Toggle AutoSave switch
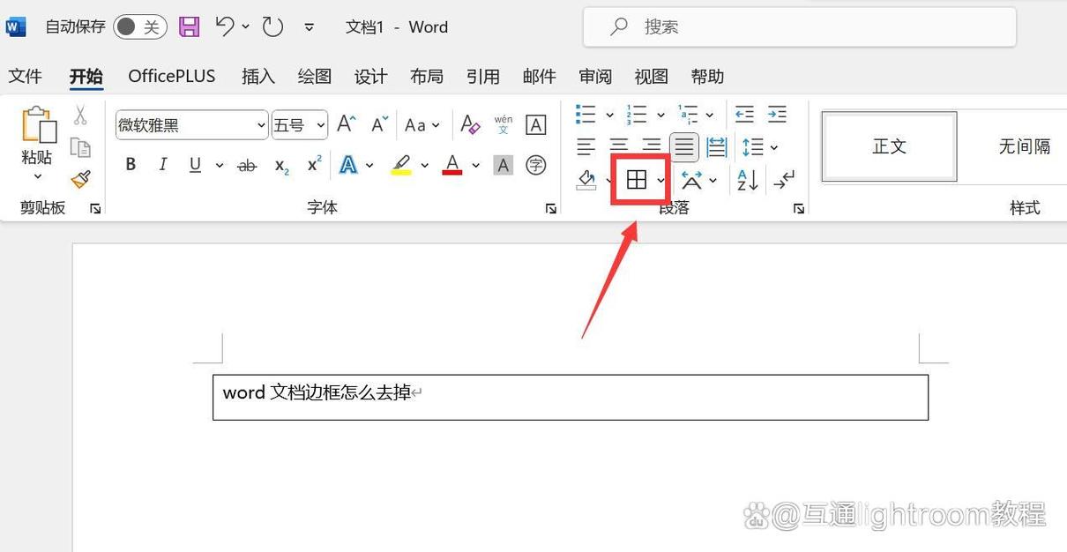 [x=140, y=26]
